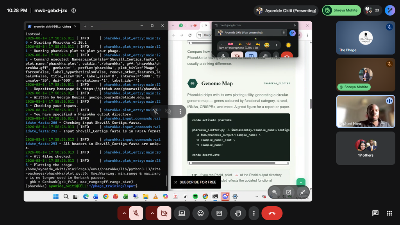Toggle camera in picture-in-picture popup
400x225 pixels.
(237, 55)
